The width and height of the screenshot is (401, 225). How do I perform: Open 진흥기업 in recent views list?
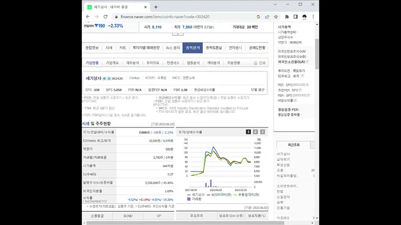283,208
